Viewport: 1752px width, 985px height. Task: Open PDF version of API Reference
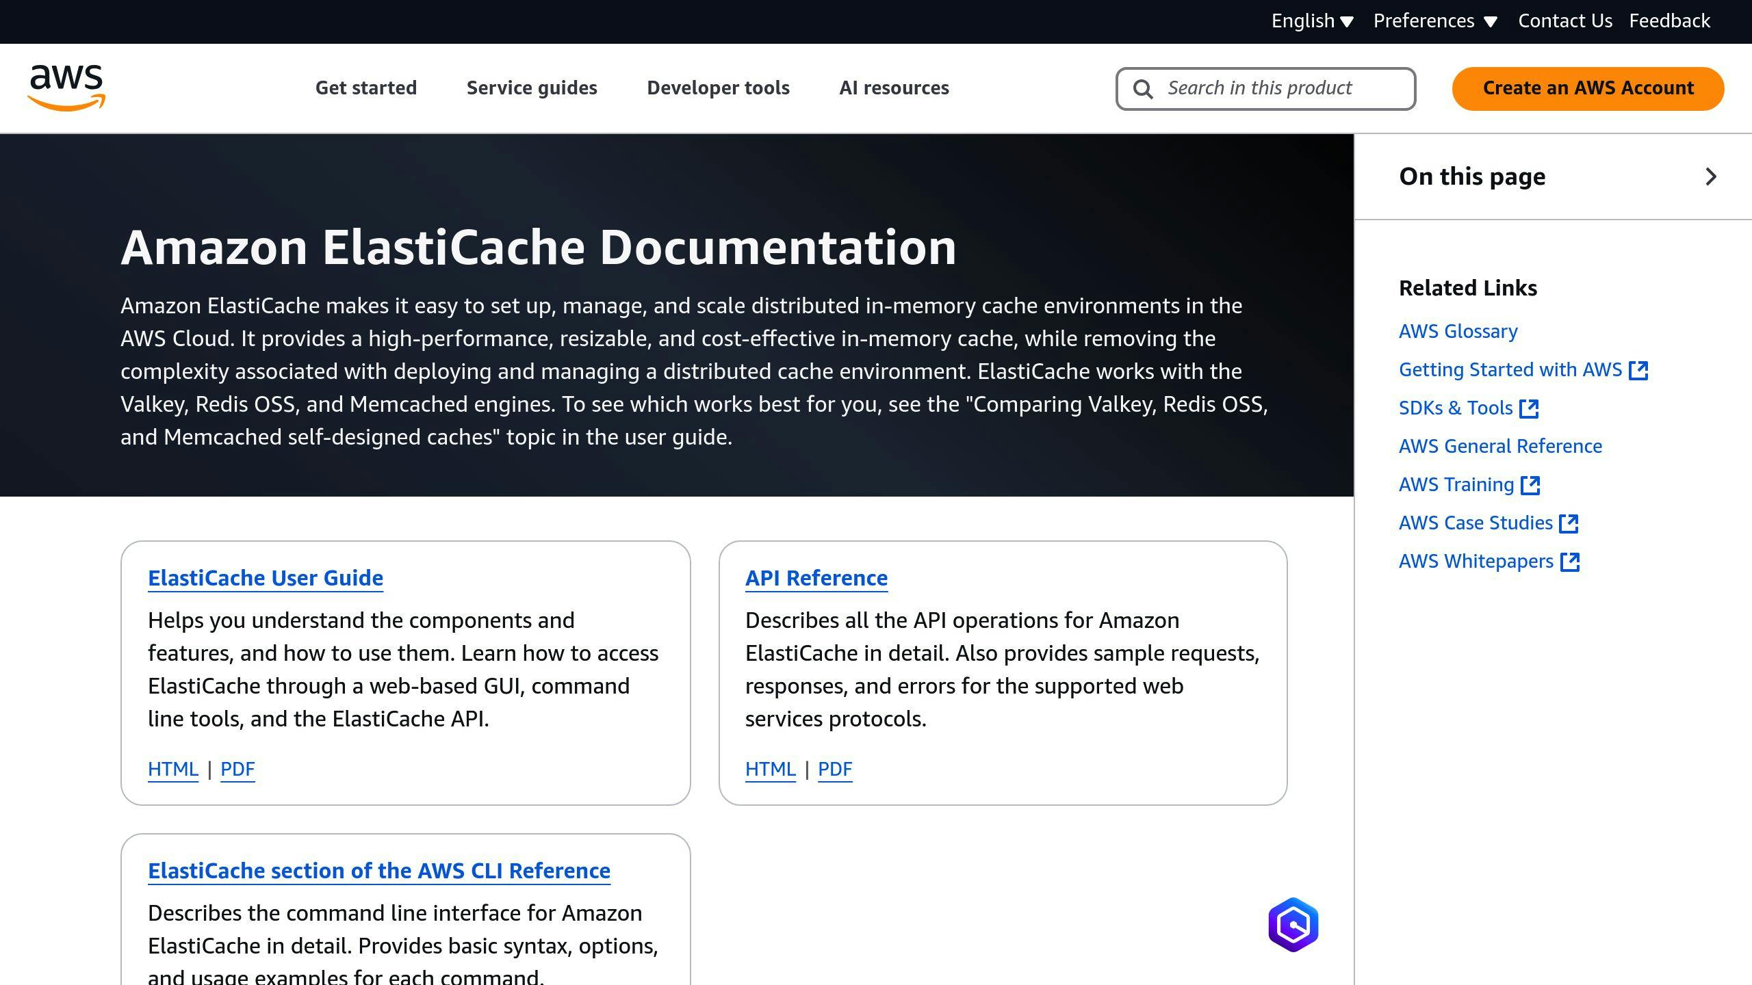click(x=835, y=770)
